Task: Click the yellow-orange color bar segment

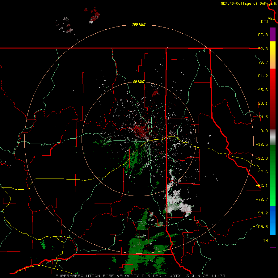Action: (x=273, y=55)
